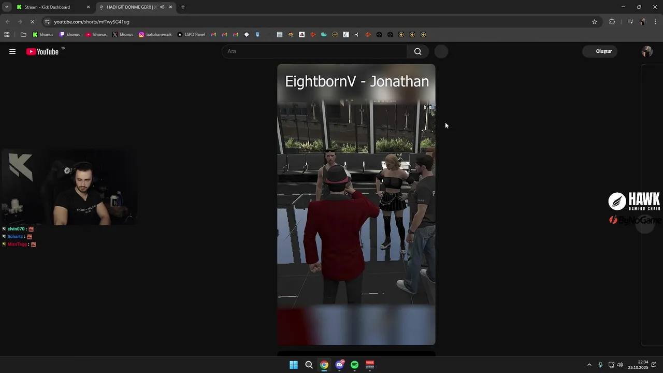Open network settings tray icon
Viewport: 663px width, 373px height.
pos(611,365)
